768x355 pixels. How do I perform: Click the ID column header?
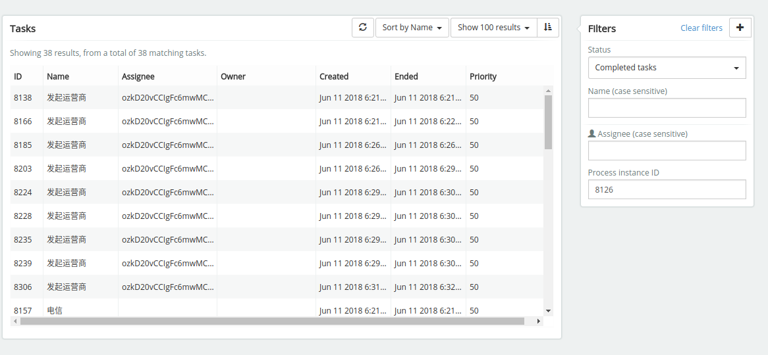18,76
